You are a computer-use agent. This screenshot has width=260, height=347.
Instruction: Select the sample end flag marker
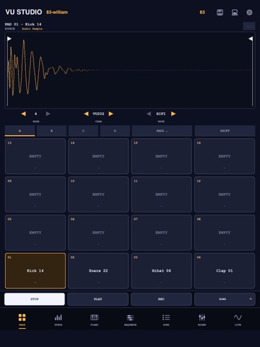251,38
